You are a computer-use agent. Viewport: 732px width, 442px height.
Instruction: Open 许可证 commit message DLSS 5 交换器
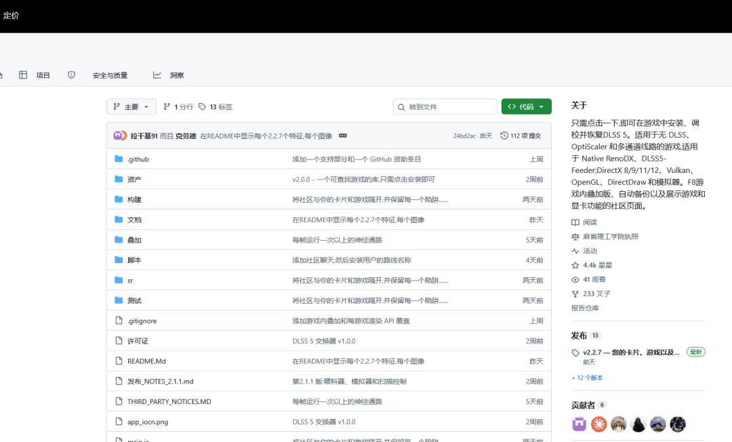[324, 341]
